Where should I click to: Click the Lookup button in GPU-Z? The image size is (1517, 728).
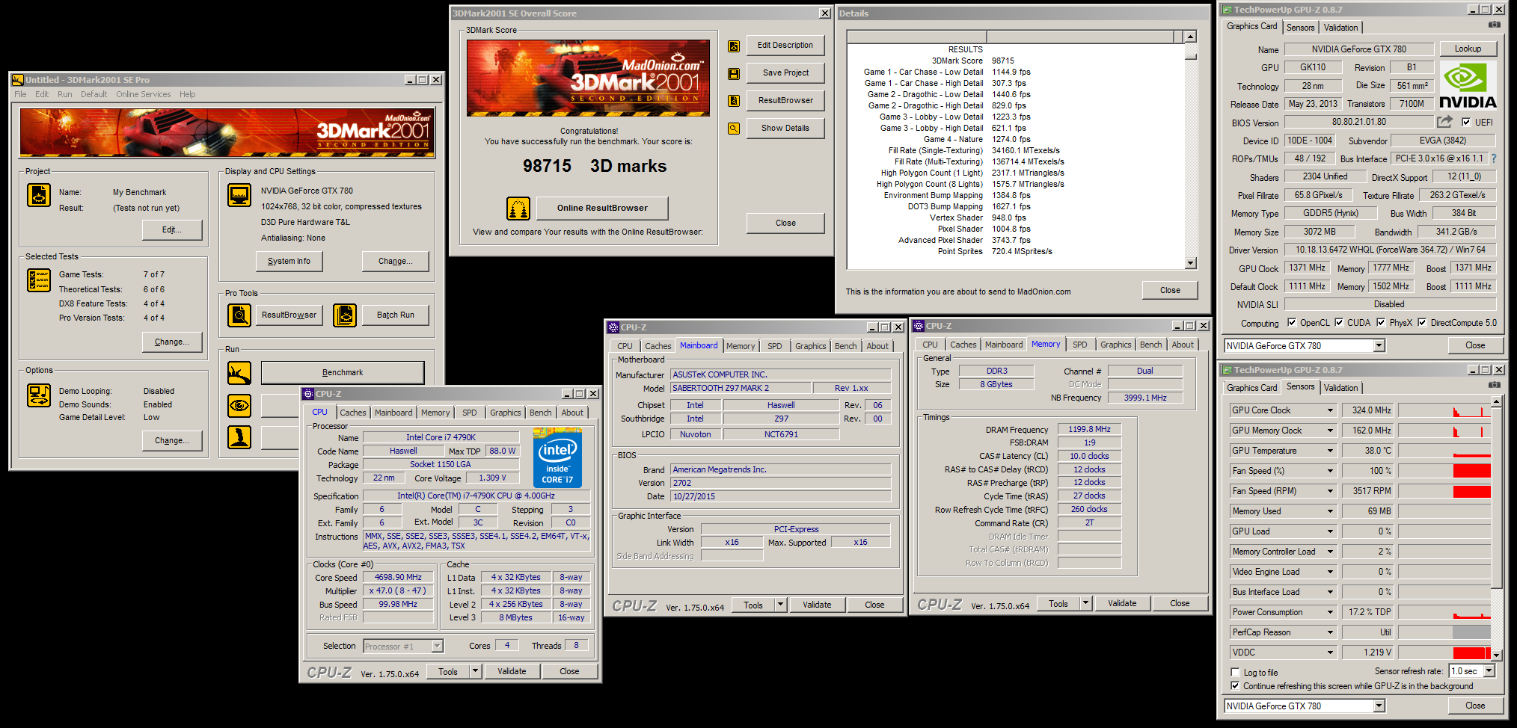pos(1468,49)
